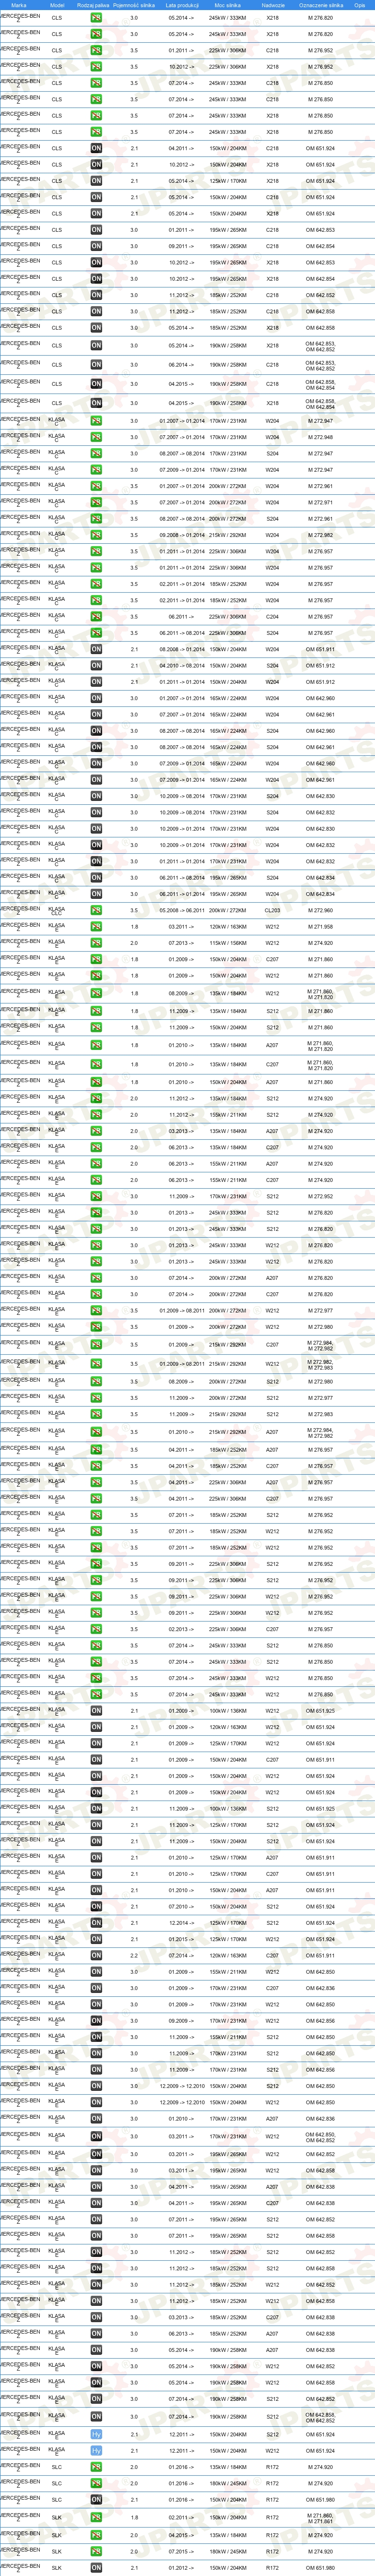This screenshot has width=375, height=2576.
Task: Click the Moc silnika column header
Action: point(227,5)
